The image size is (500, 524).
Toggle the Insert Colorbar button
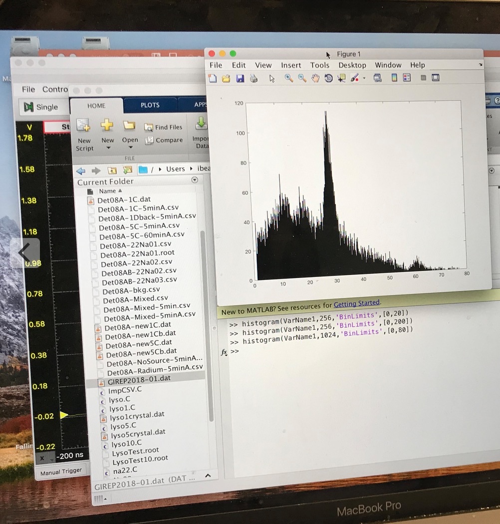click(394, 78)
